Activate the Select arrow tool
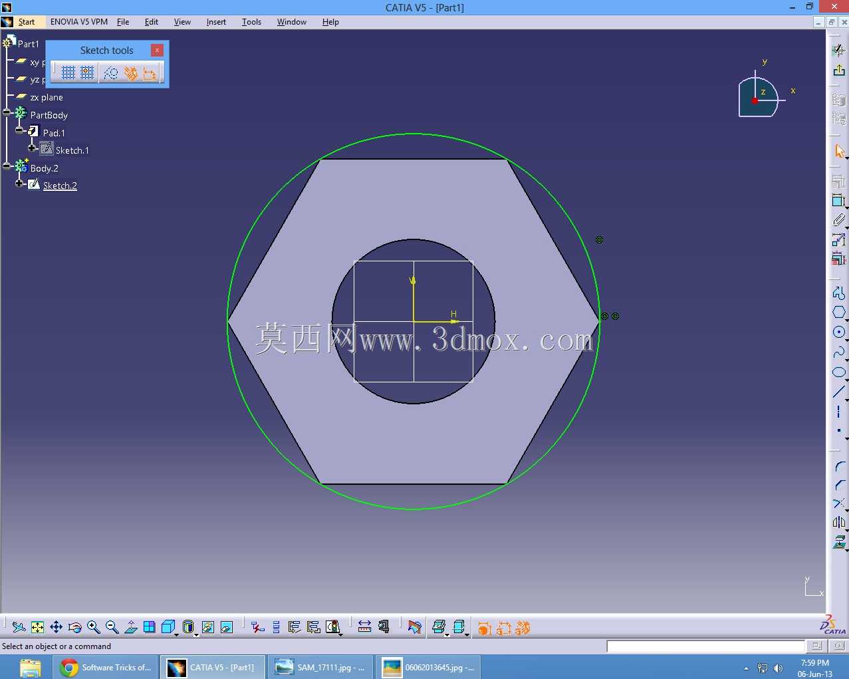The width and height of the screenshot is (849, 679). pyautogui.click(x=839, y=152)
